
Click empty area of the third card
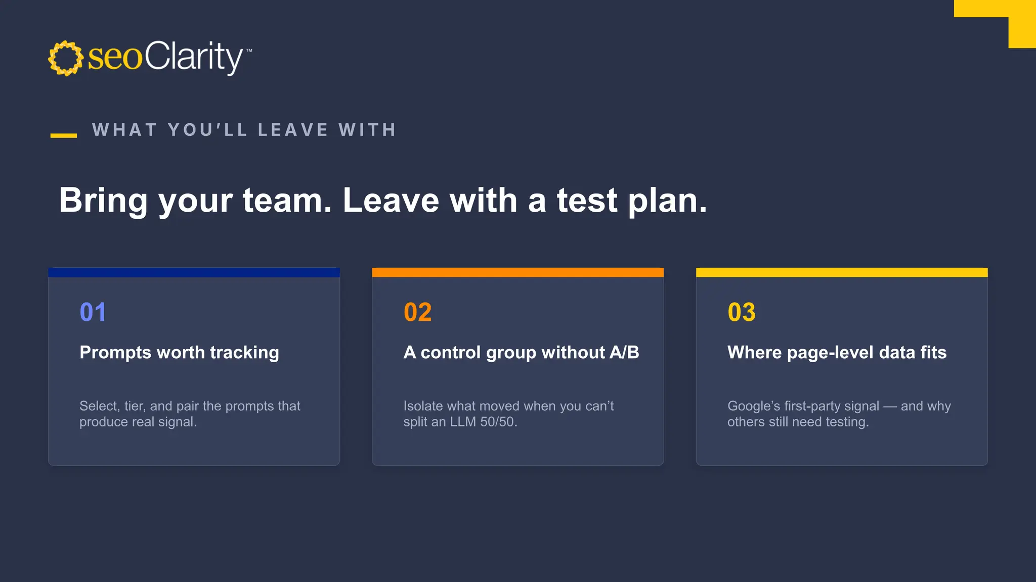842,447
